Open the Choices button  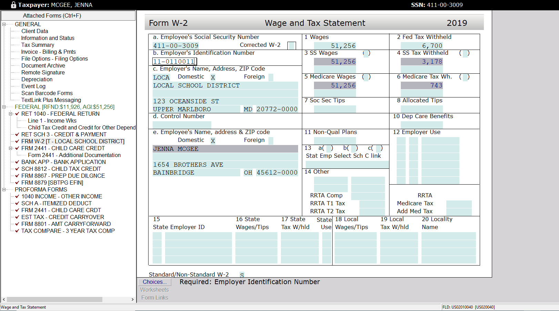point(154,282)
